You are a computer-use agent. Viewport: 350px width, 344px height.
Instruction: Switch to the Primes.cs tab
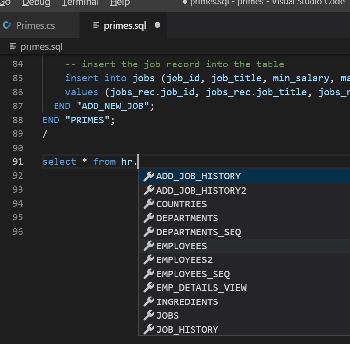click(35, 25)
